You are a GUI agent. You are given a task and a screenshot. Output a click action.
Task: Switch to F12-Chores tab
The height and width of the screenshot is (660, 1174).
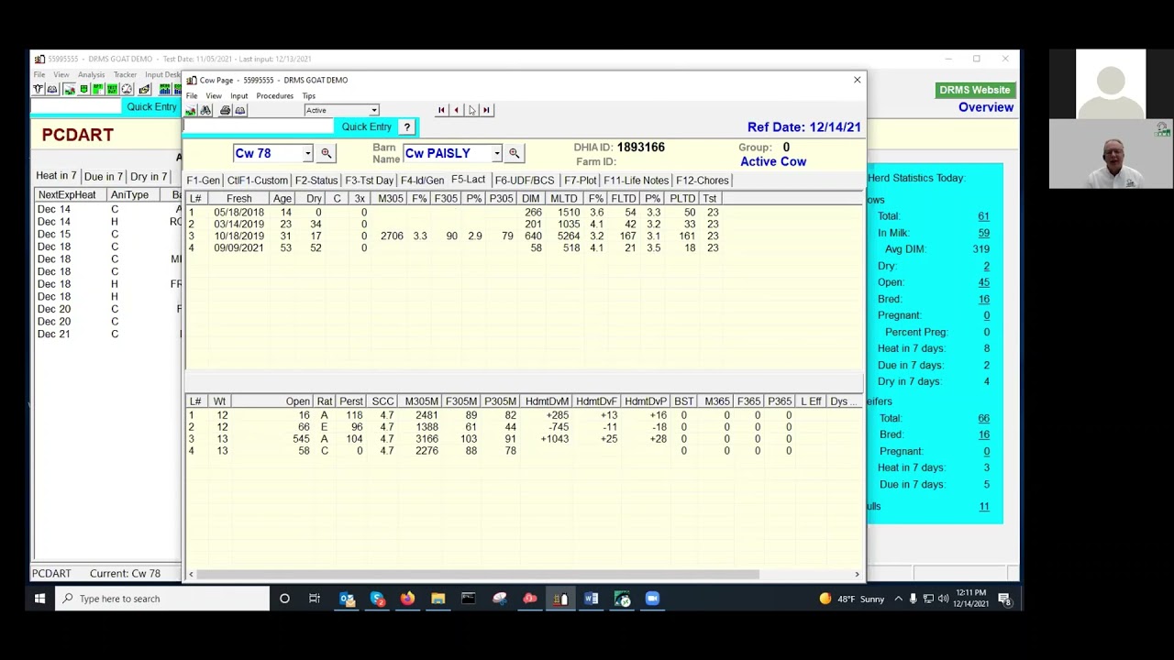(x=703, y=181)
